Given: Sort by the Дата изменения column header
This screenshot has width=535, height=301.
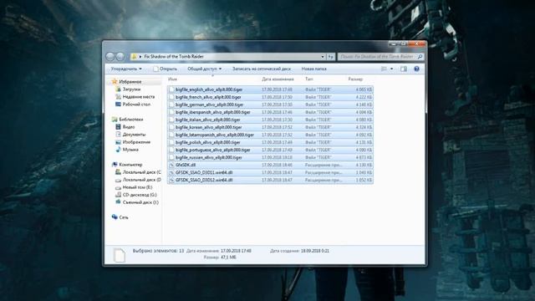Looking at the screenshot, I should coord(278,79).
